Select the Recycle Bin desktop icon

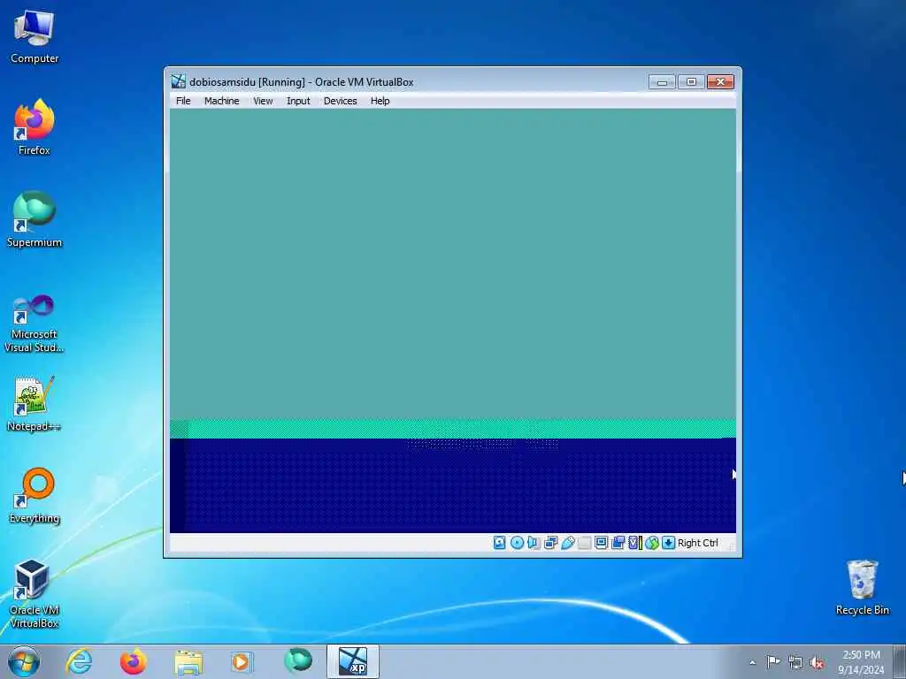[862, 587]
